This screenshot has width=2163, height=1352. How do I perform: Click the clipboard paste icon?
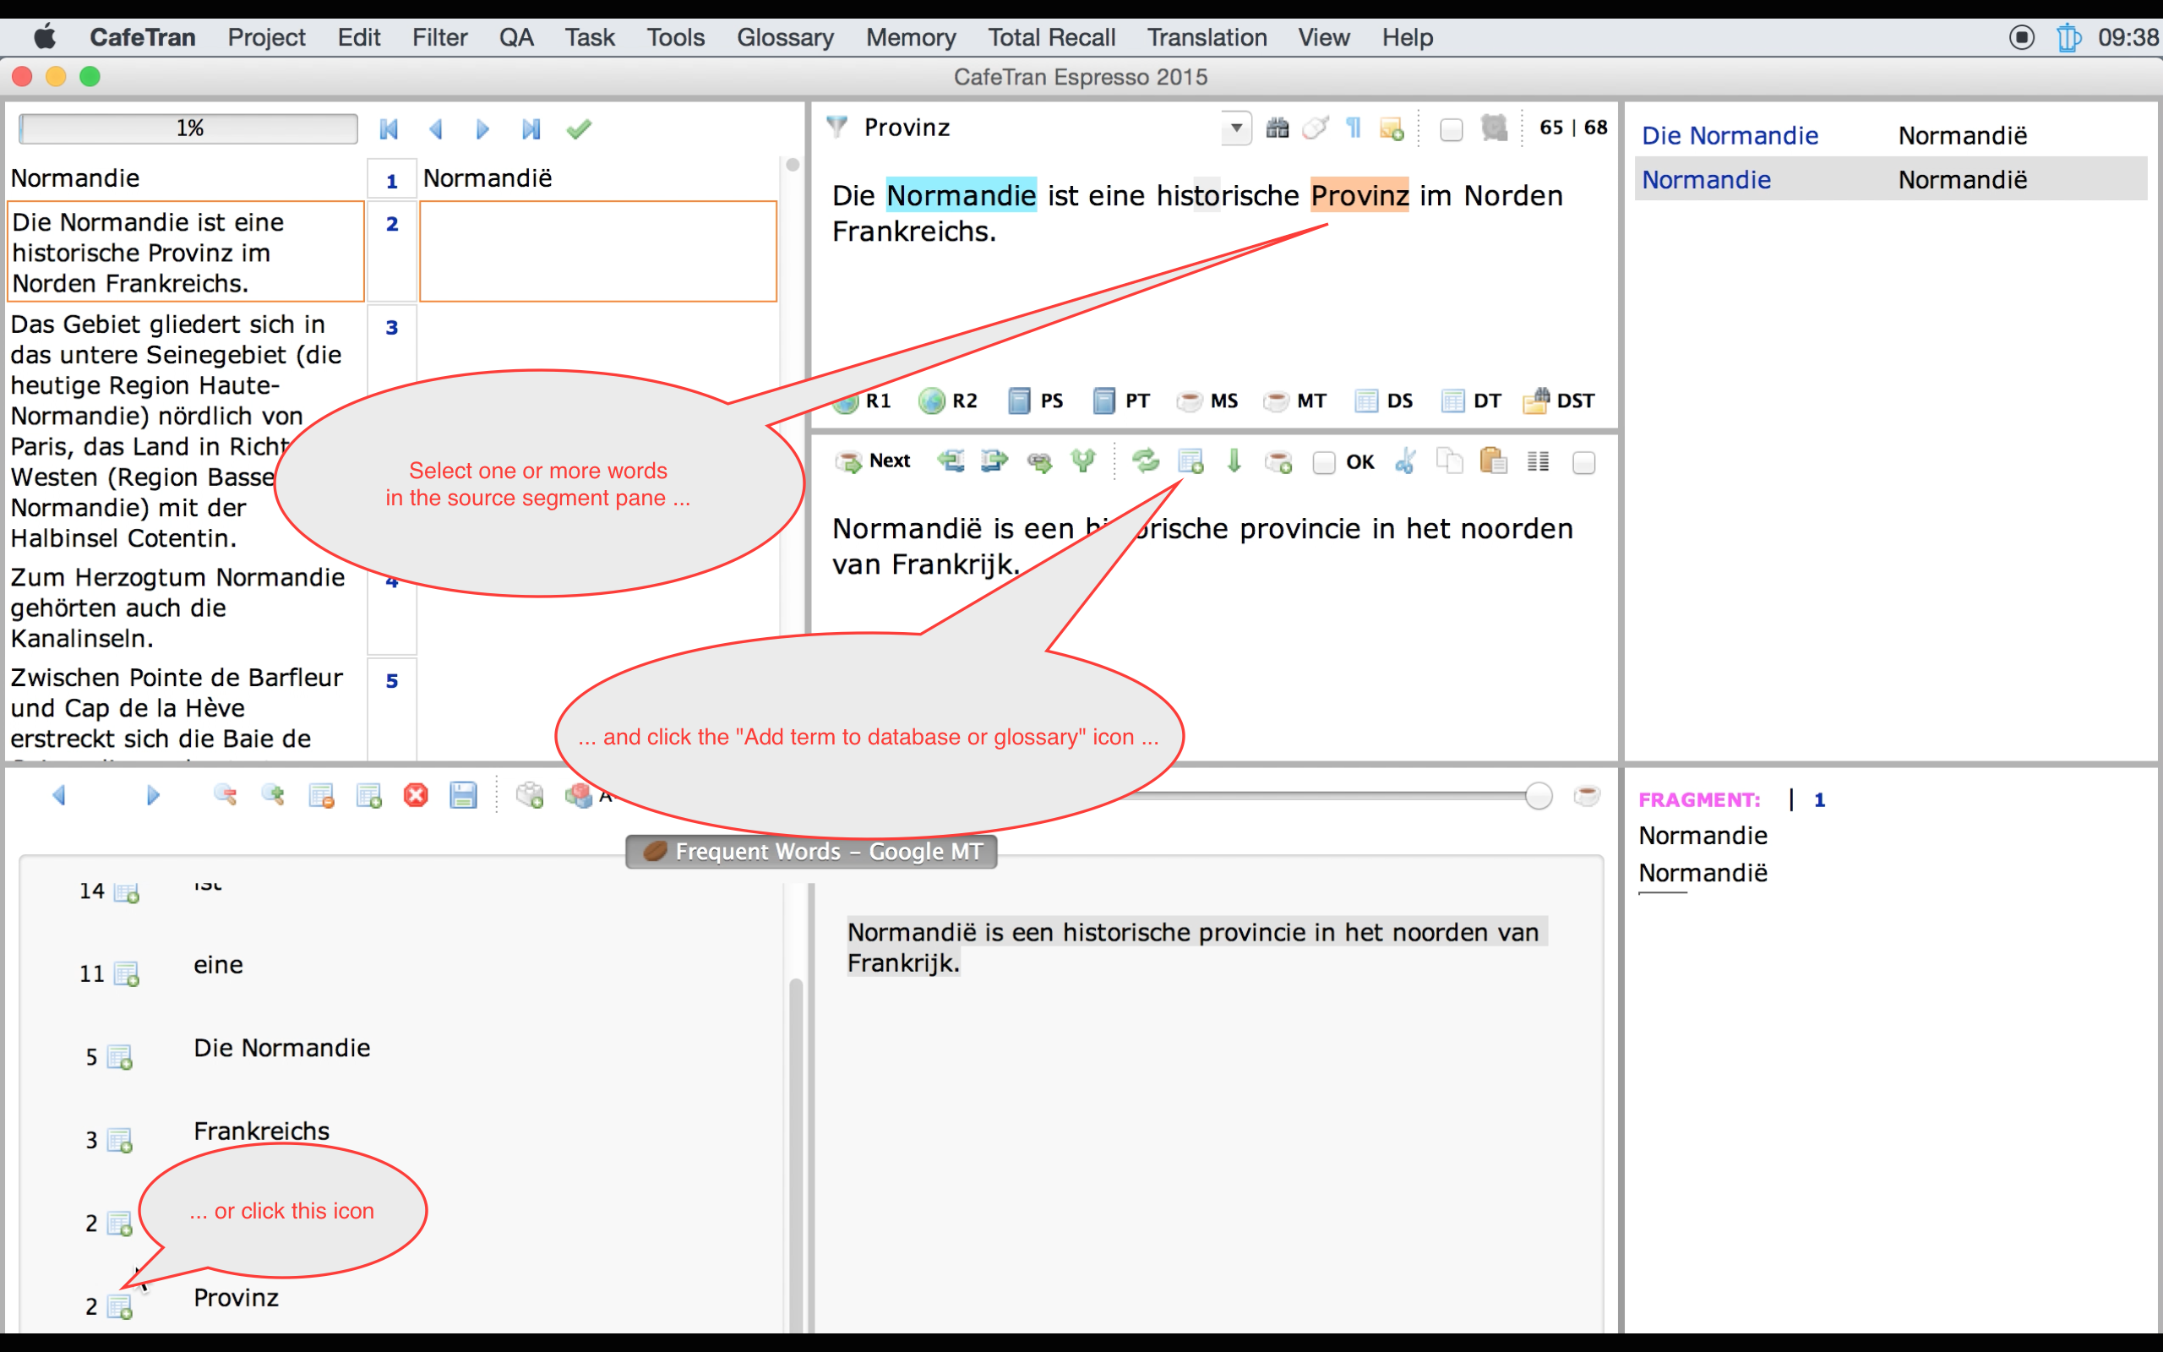coord(1493,461)
